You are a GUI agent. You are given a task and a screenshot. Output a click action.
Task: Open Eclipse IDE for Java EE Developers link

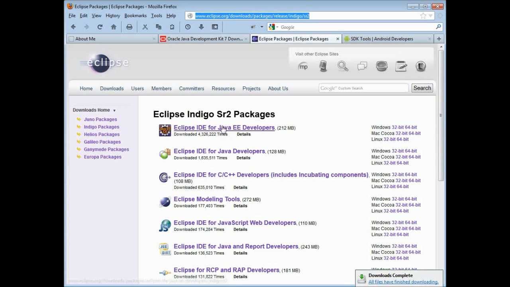224,128
